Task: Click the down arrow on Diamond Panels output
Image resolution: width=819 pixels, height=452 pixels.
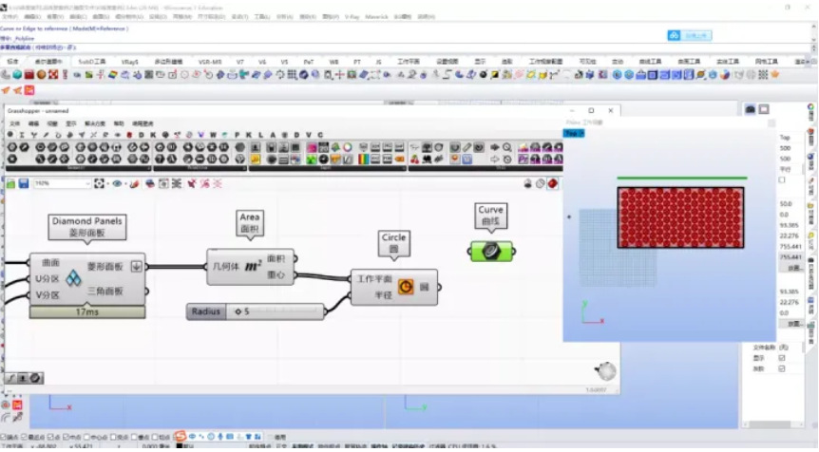Action: (136, 266)
